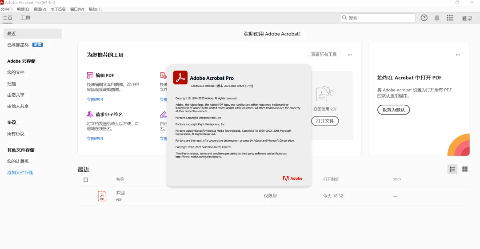This screenshot has height=249, width=480.
Task: Click the 查看所有工具 button
Action: 324,55
